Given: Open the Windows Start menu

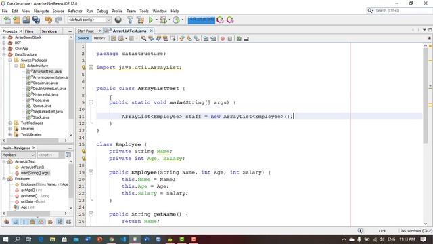Looking at the screenshot, I should 5,239.
